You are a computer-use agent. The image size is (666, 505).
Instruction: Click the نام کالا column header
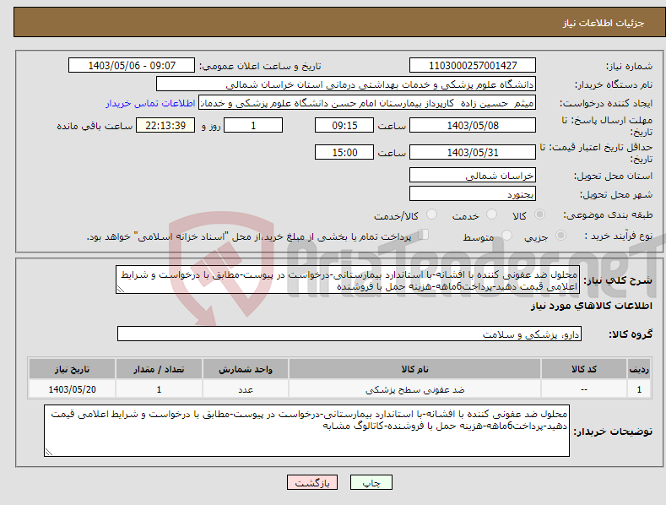(x=414, y=369)
